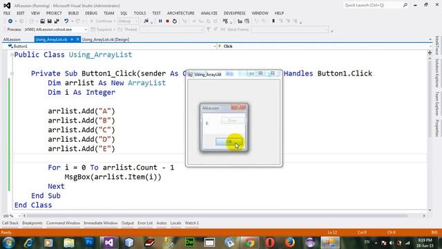
Task: Open the ARCHITECTURE menu
Action: coord(181,13)
